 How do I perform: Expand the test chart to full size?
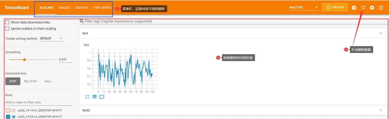[x=87, y=97]
